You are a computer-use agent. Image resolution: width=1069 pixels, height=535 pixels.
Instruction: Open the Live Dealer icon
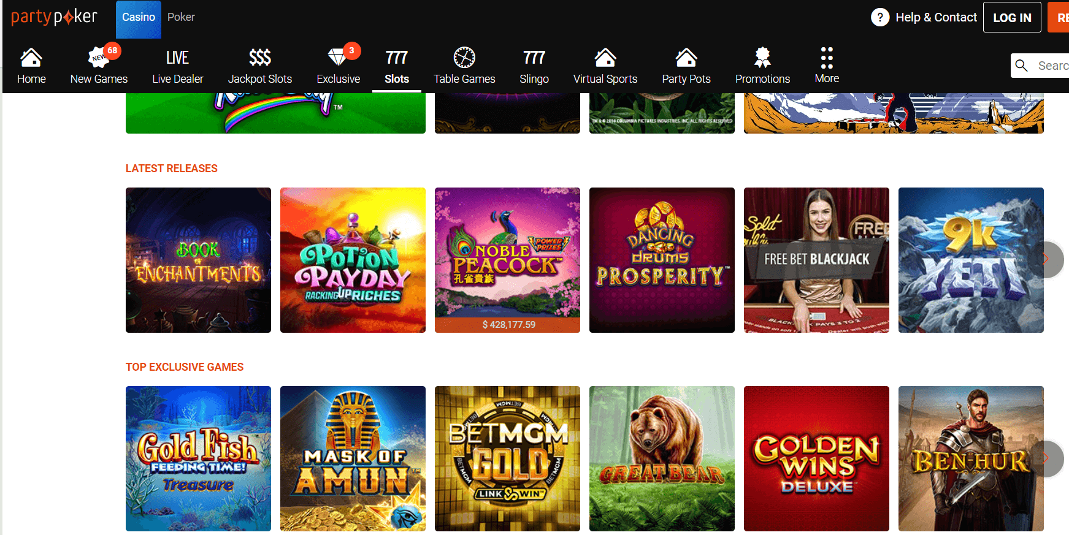[177, 58]
